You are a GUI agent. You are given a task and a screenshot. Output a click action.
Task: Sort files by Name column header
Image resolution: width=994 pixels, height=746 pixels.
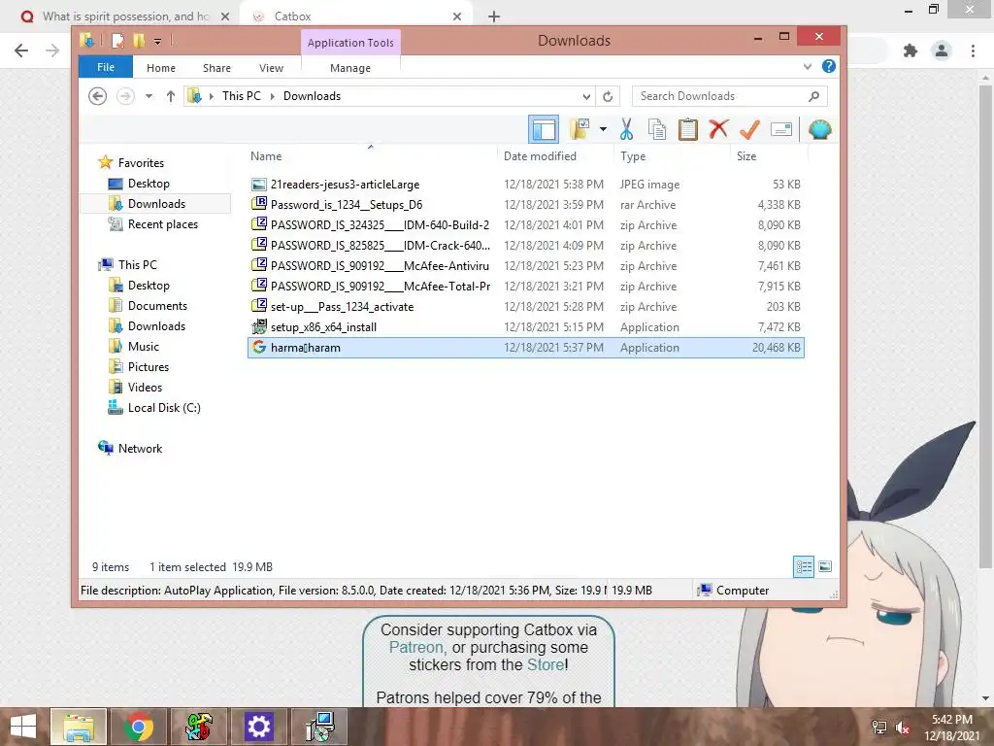pos(371,156)
